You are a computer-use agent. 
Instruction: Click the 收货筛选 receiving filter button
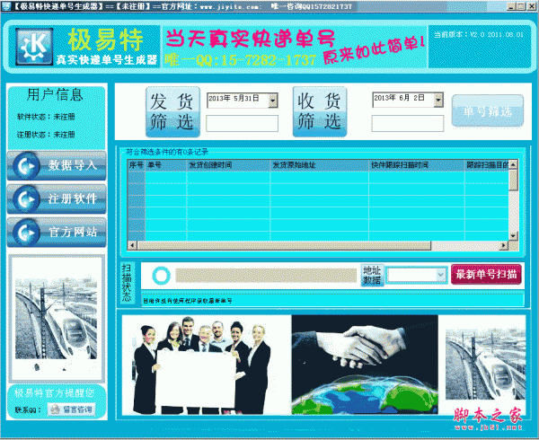point(320,112)
